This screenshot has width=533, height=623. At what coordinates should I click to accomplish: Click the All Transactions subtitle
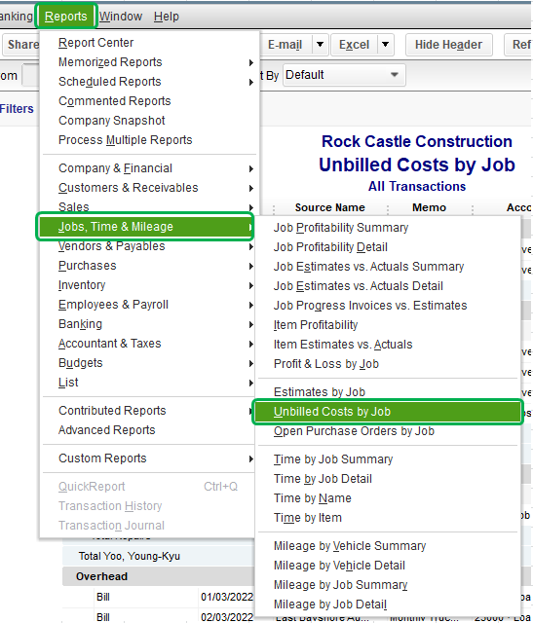point(417,186)
